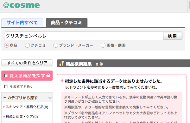The image size is (190, 123).
Task: Focus the search keyword input field
Action: point(84,36)
